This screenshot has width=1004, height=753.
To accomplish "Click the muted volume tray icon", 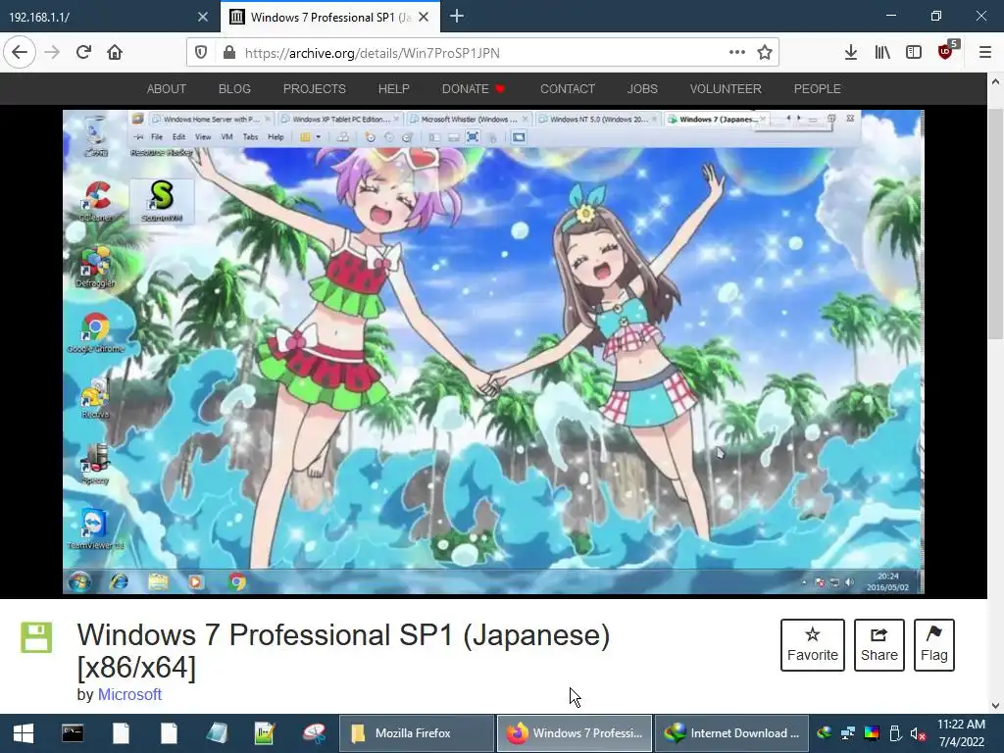I will 919,733.
